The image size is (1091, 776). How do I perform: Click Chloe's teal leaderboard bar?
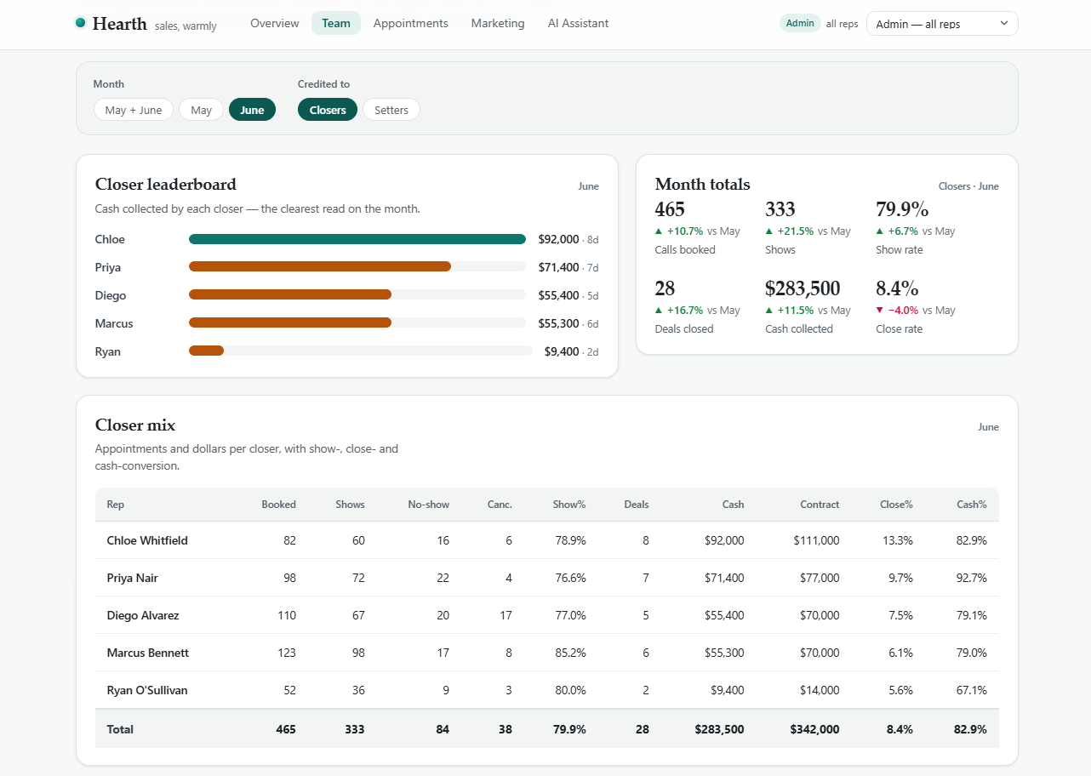(x=357, y=239)
